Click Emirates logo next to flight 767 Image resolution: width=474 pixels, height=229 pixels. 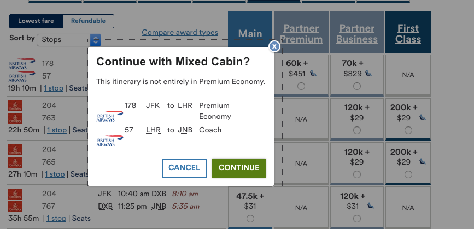pos(15,206)
